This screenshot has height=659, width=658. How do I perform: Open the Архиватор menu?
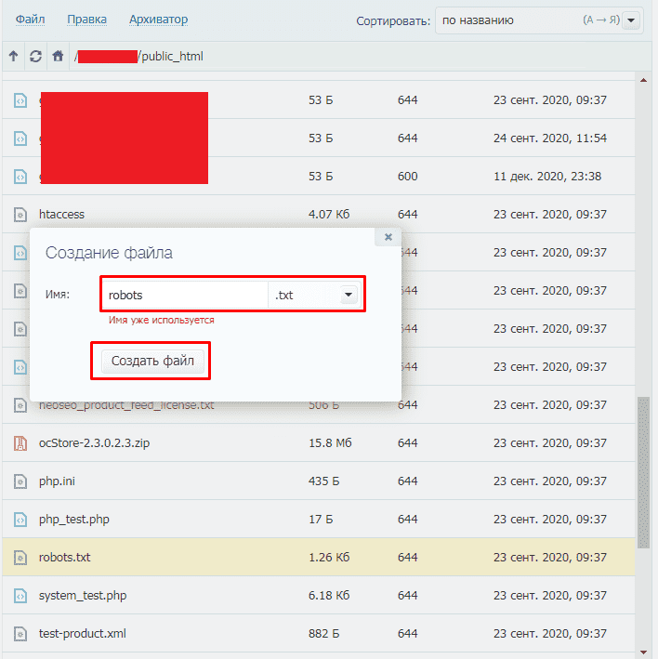[158, 20]
